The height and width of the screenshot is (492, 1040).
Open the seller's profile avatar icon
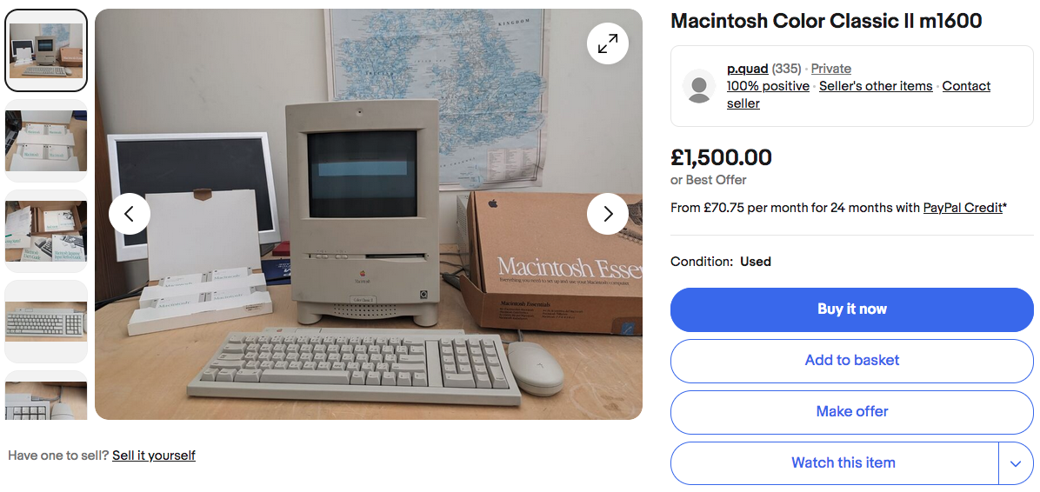coord(698,86)
